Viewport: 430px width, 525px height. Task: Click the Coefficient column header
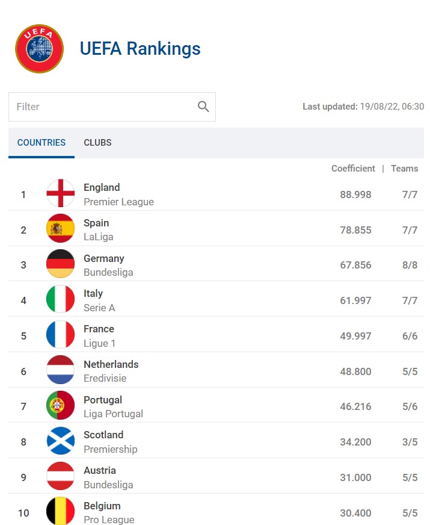coord(353,169)
